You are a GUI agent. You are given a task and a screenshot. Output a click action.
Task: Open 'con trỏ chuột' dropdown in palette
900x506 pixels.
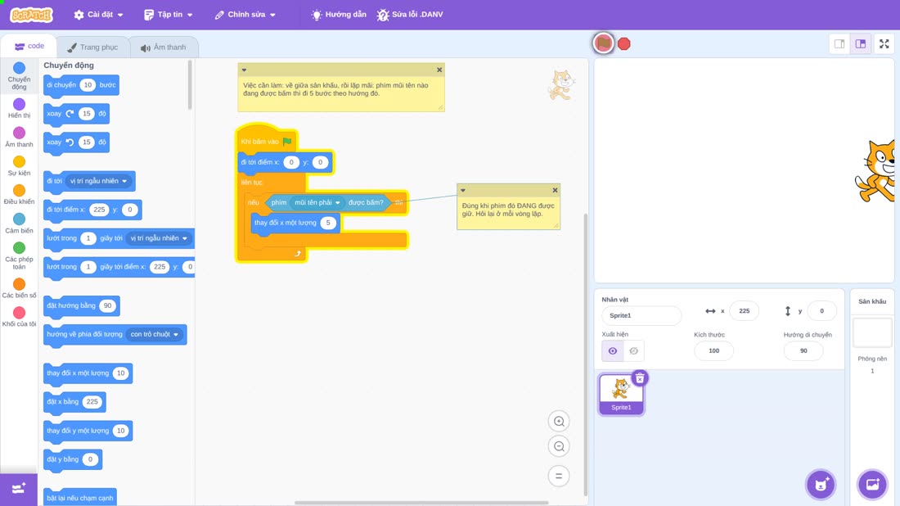pos(155,334)
